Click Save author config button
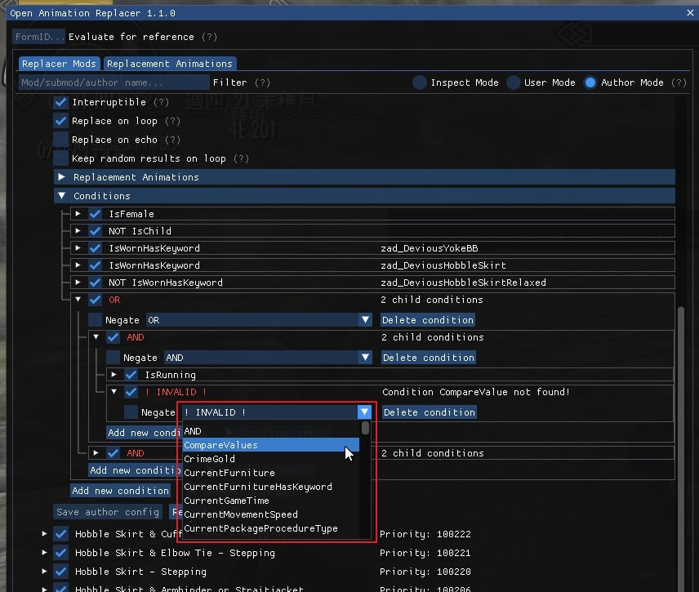The image size is (699, 592). [x=108, y=512]
